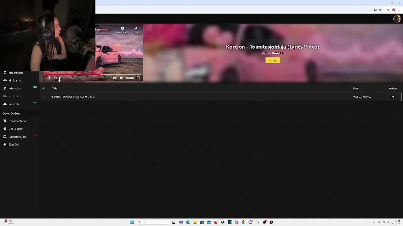Screen dimensions: 403x226
Task: Click the video thumbnail with pink car
Action: point(119,53)
